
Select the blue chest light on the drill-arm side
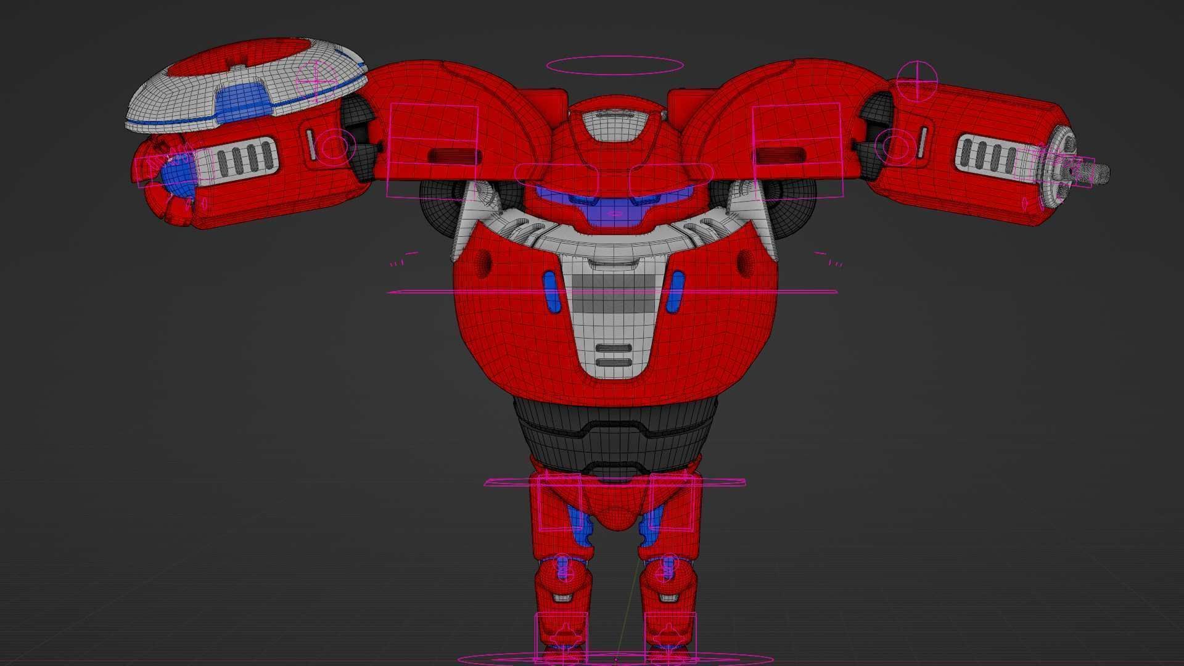click(677, 291)
